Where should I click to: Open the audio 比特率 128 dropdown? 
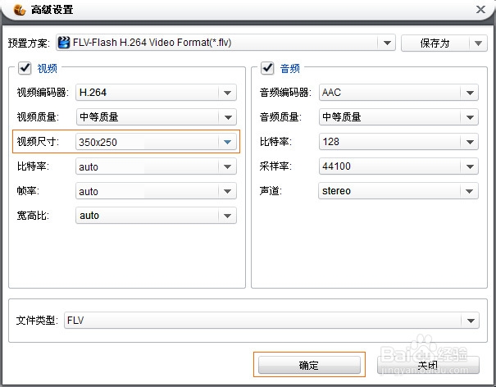tap(398, 142)
